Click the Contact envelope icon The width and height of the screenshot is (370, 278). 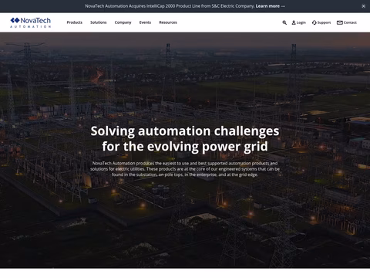(340, 22)
